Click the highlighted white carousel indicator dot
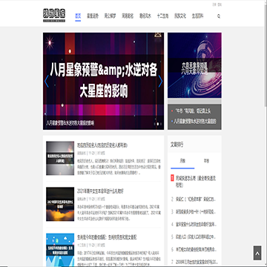267x267 pixels. click(158, 124)
